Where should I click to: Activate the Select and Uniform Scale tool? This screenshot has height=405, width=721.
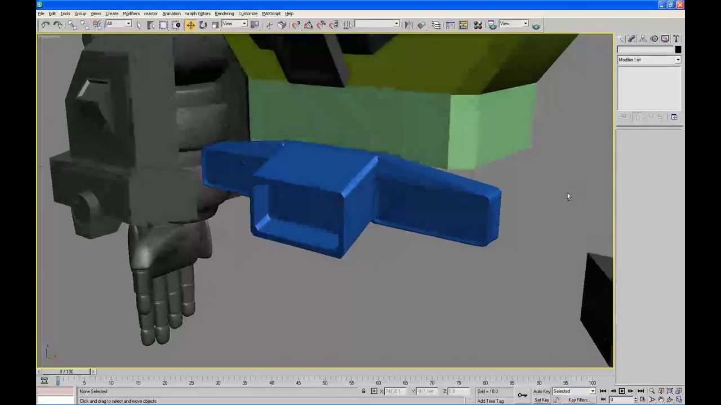tap(215, 25)
